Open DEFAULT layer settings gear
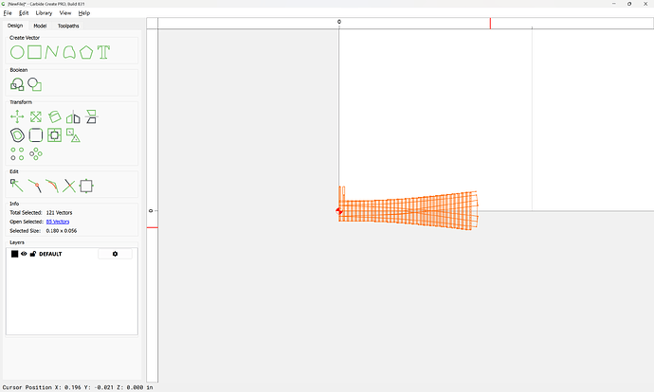This screenshot has height=392, width=654. coord(115,254)
